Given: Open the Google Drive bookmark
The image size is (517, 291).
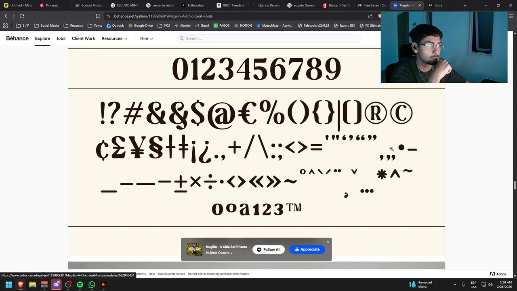Looking at the screenshot, I should coord(140,25).
